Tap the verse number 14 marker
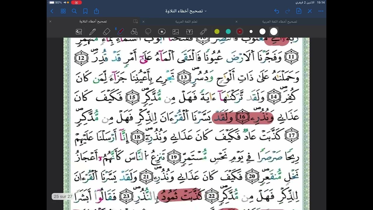The width and height of the screenshot is (373, 210). pos(274,97)
